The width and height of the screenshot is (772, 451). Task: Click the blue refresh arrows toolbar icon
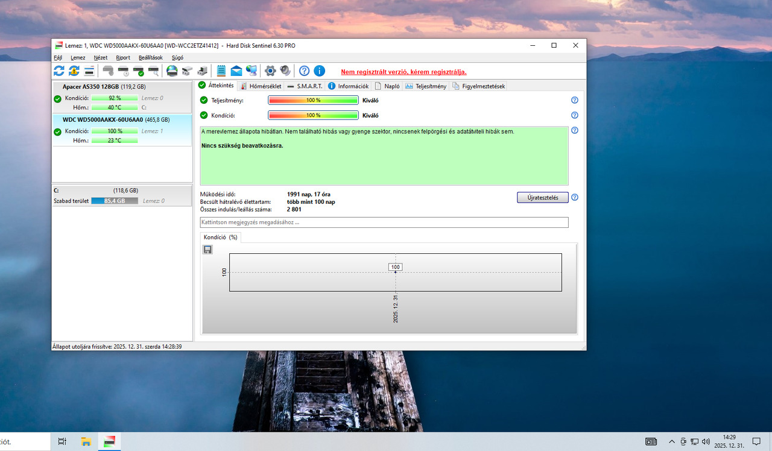(x=59, y=71)
